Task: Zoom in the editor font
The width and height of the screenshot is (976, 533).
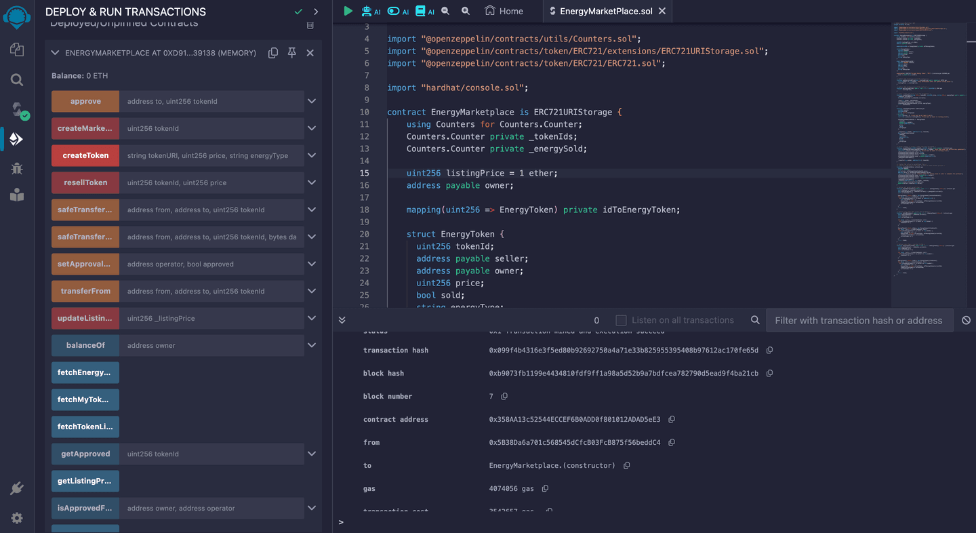Action: click(466, 11)
